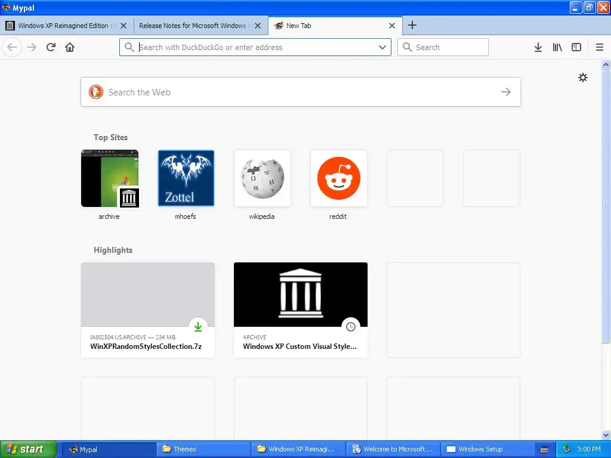Click the arrow to submit web search
Image resolution: width=611 pixels, height=458 pixels.
click(x=506, y=92)
